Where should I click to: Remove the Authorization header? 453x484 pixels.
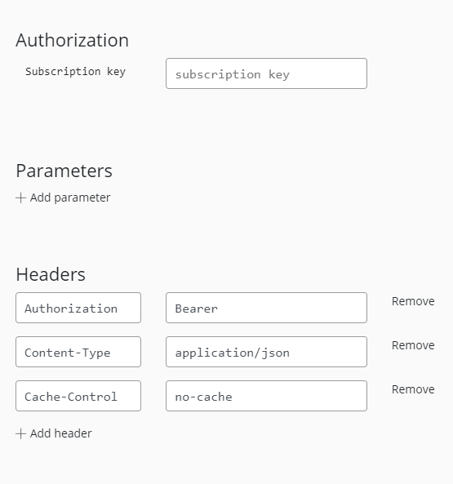(413, 301)
